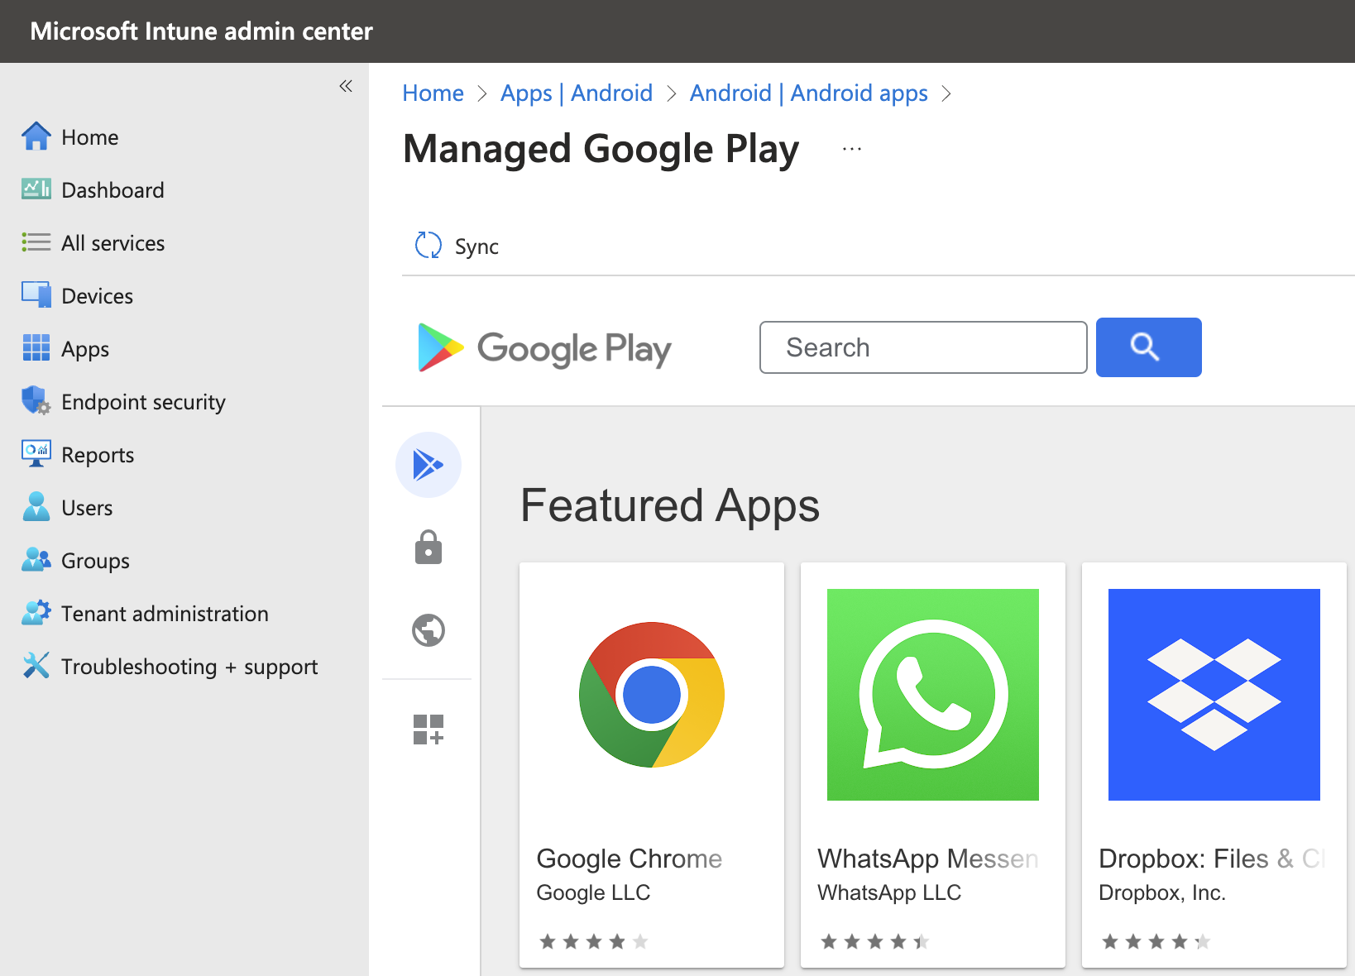The image size is (1355, 976).
Task: Open organize apps grid-plus icon
Action: click(429, 730)
